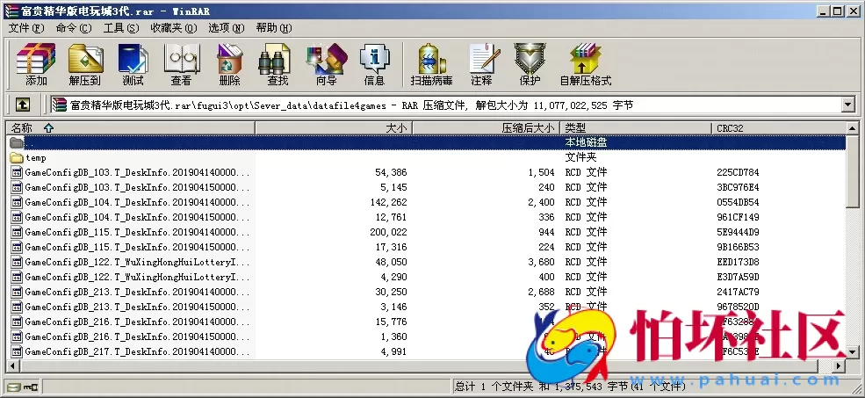
Task: Click file icon of row sized 48,050
Action: [x=17, y=262]
